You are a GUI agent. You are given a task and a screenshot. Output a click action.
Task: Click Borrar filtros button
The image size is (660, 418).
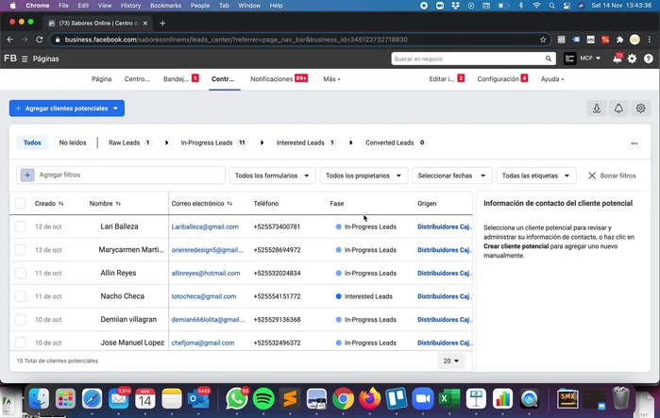pyautogui.click(x=612, y=176)
